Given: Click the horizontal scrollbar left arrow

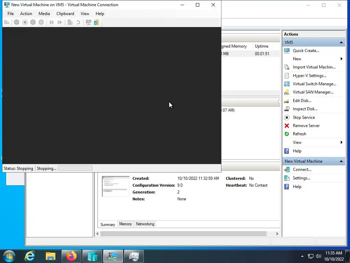Looking at the screenshot, I should (97, 234).
